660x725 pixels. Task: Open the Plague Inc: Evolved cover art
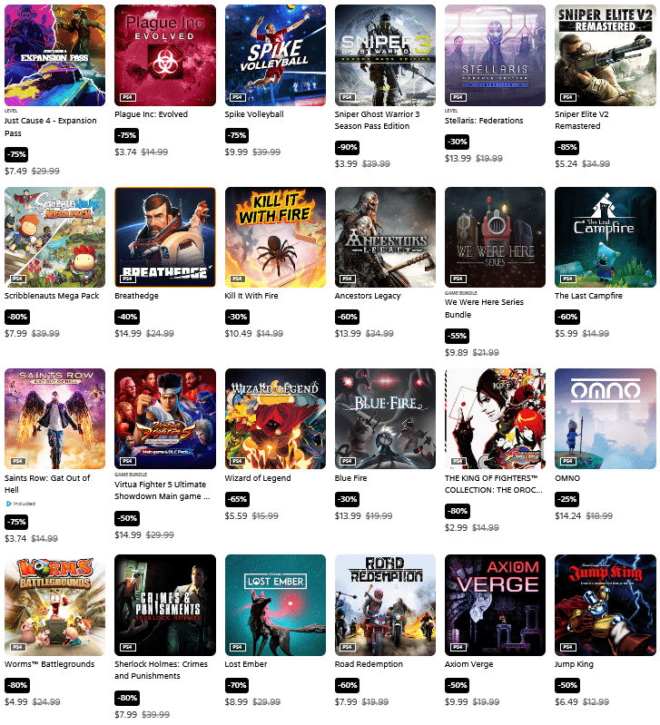point(165,55)
